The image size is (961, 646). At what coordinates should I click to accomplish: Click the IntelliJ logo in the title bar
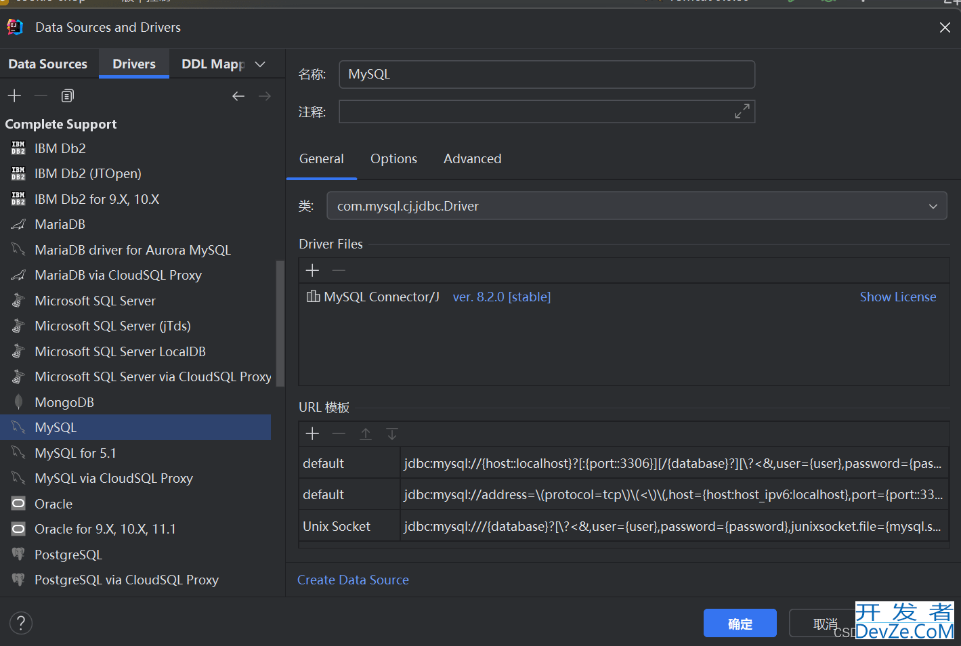click(14, 27)
